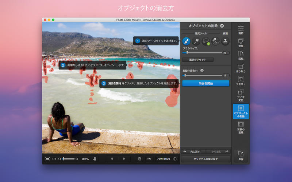The height and width of the screenshot is (182, 292).
Task: Click the 保存 save button
Action: pyautogui.click(x=241, y=155)
